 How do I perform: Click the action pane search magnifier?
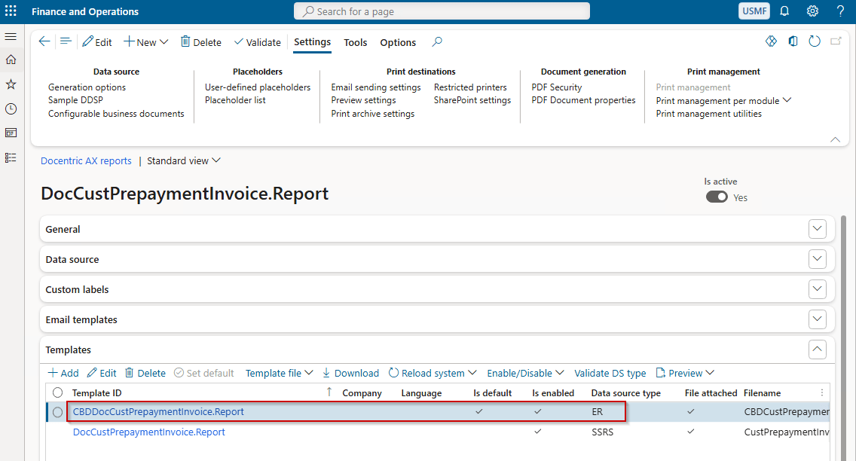click(437, 41)
